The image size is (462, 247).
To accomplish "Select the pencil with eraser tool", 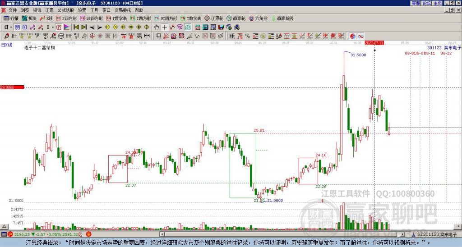I will (53, 36).
